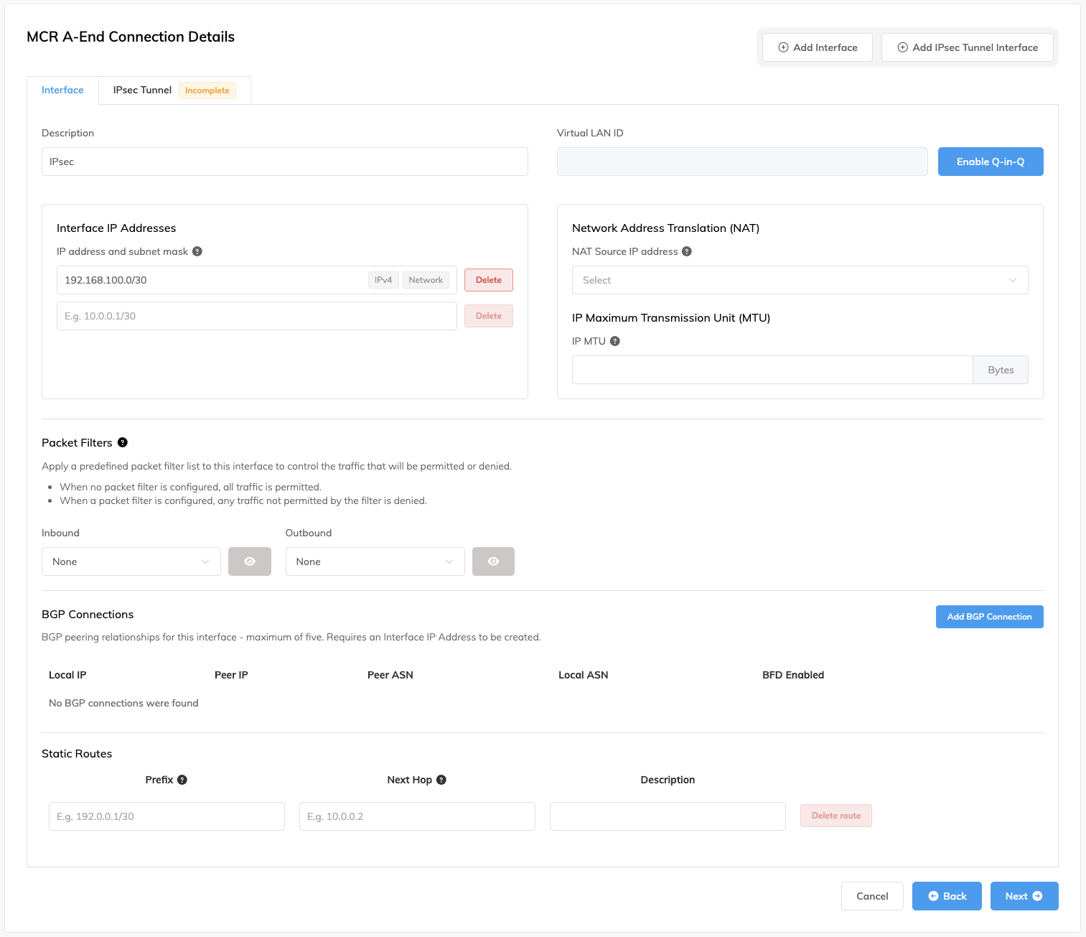The image size is (1086, 937).
Task: Open the Packet Filters help tooltip
Action: coord(122,442)
